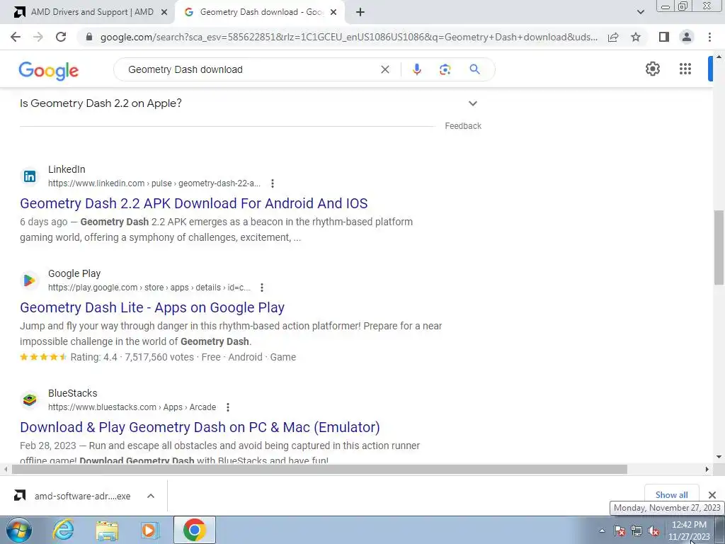Show hidden system tray icons

[602, 531]
